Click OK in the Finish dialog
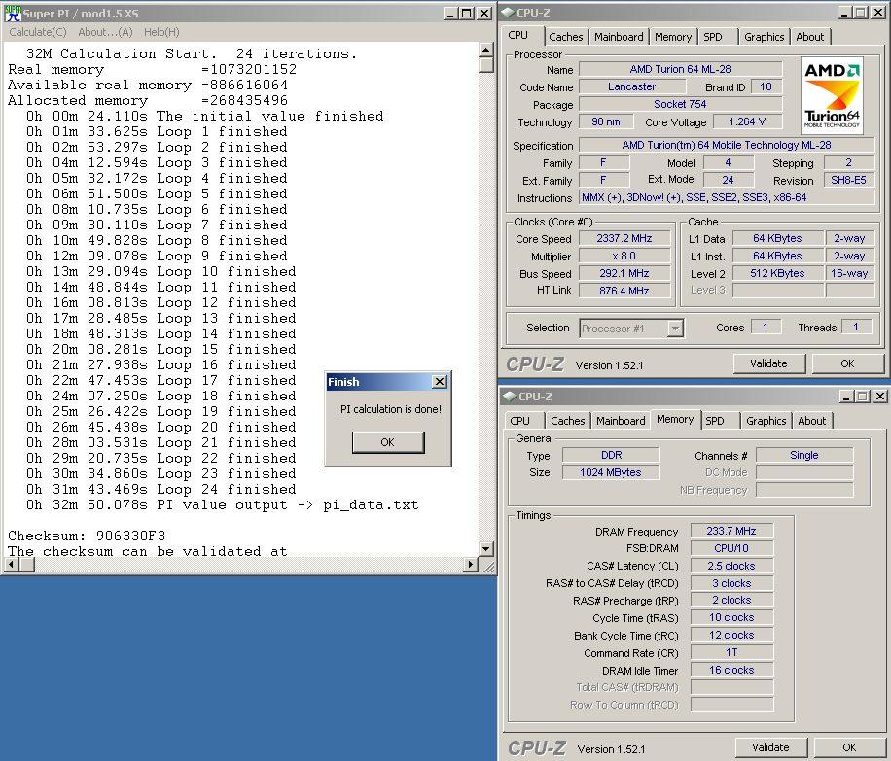This screenshot has width=891, height=761. coord(388,442)
